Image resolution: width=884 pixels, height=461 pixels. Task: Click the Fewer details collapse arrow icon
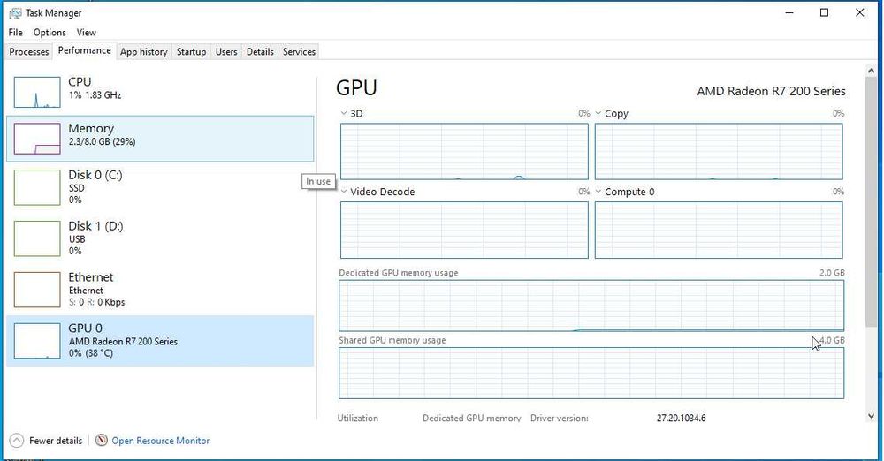(x=16, y=441)
